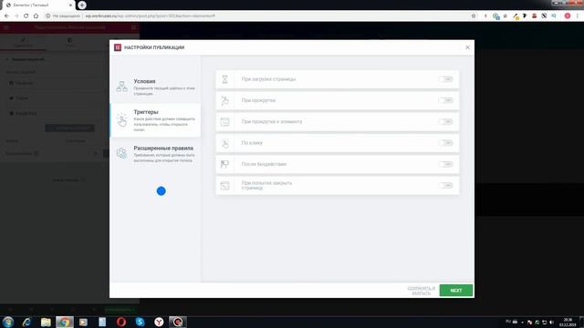Open the Chrome three-dot menu

point(578,16)
